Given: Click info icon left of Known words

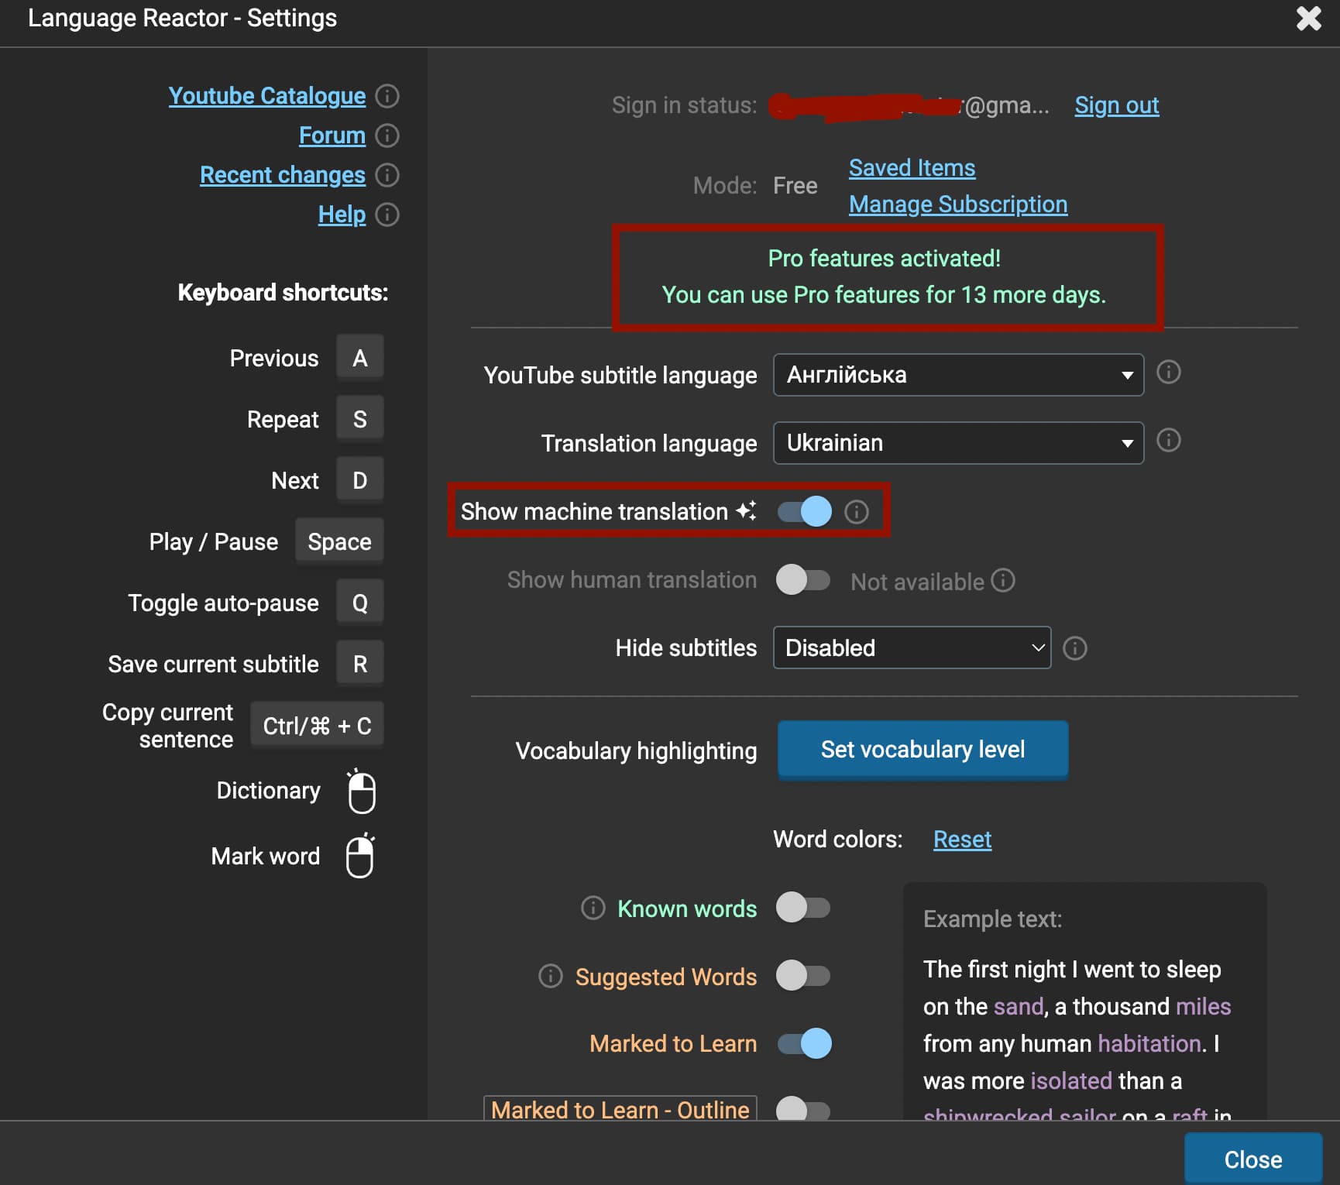Looking at the screenshot, I should [x=593, y=908].
